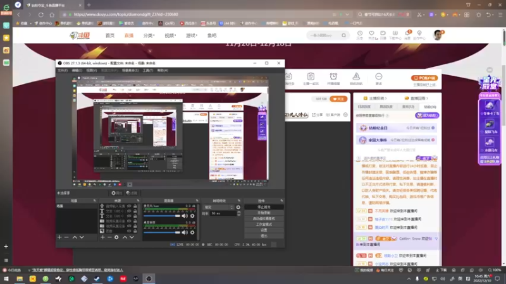The height and width of the screenshot is (284, 506).
Task: Adjust 麦克风/Aux volume slider
Action: (x=162, y=216)
